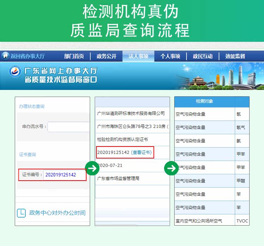The width and height of the screenshot is (264, 246).
Task: Click the 办理状态查询 heading
Action: (32, 106)
